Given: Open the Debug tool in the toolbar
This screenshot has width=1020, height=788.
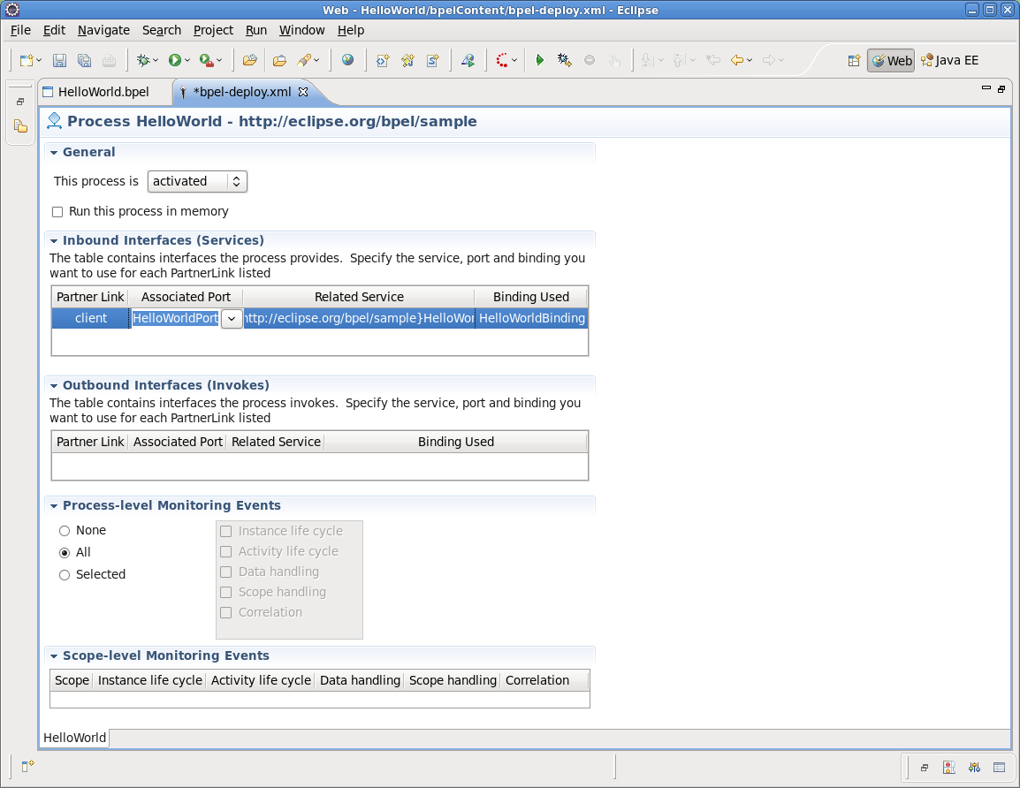Looking at the screenshot, I should pyautogui.click(x=145, y=60).
